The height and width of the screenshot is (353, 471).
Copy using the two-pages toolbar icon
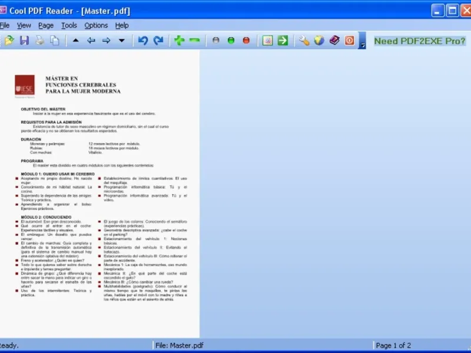[x=55, y=40]
